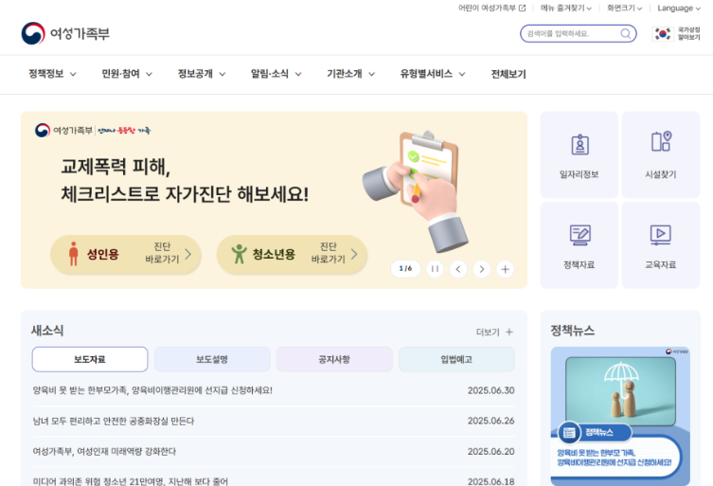This screenshot has width=713, height=486.
Task: Switch to the 공지사항 tab
Action: pos(334,359)
